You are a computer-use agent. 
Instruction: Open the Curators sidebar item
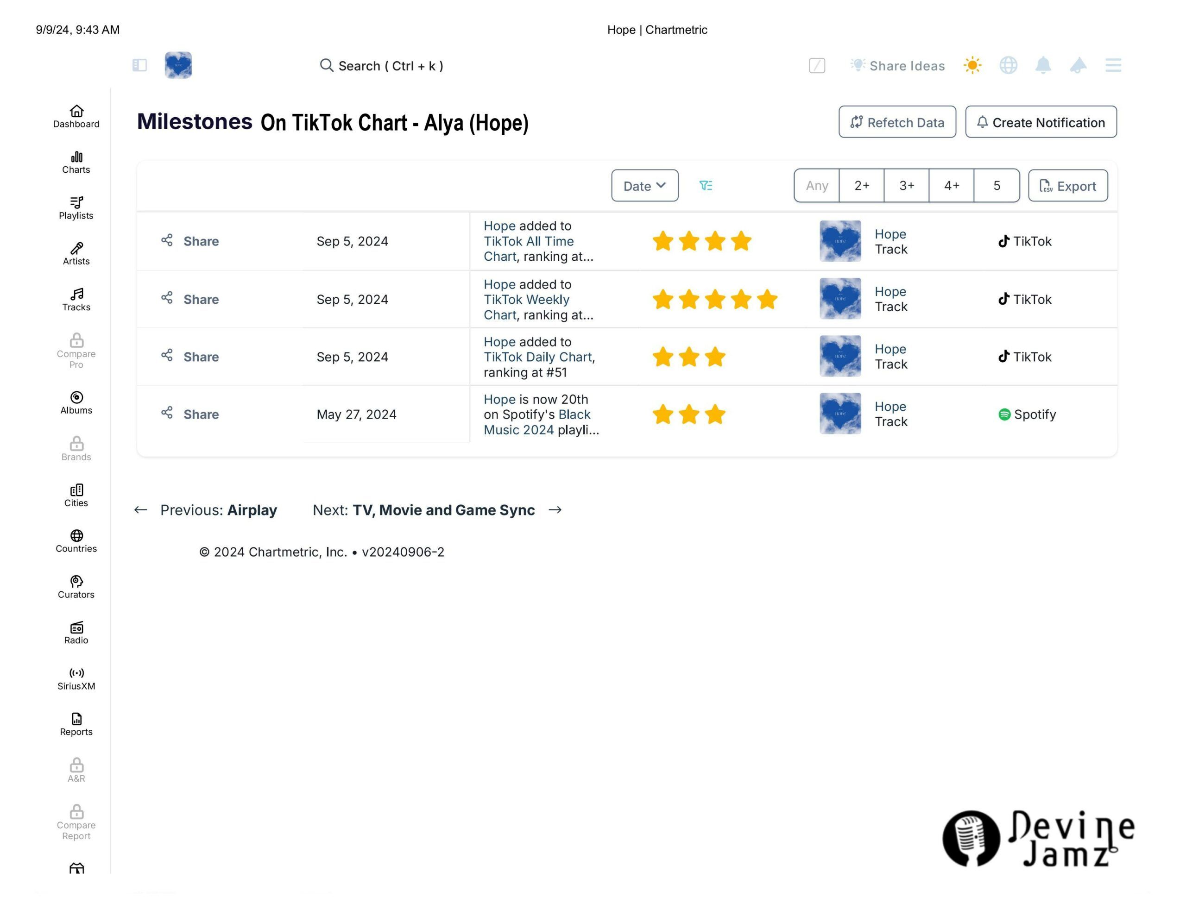76,587
